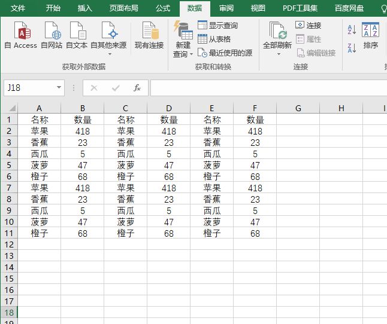The height and width of the screenshot is (324, 387).
Task: Select column D header
Action: [x=169, y=108]
